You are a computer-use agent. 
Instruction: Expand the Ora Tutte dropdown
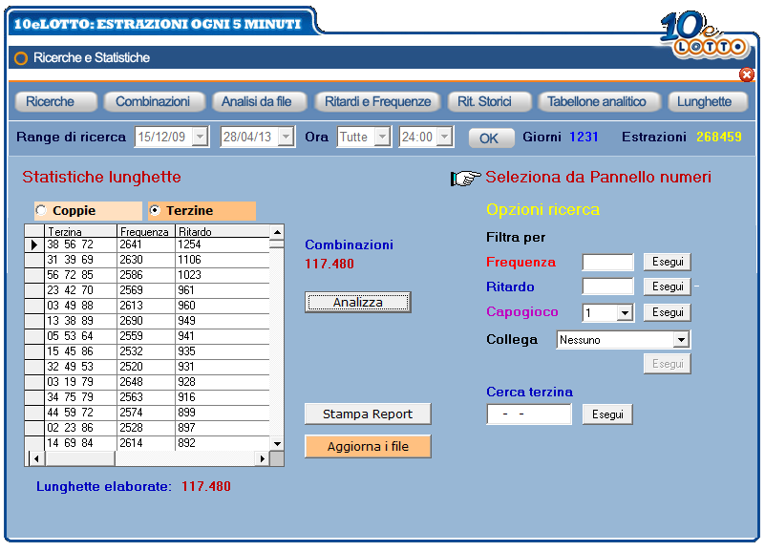[382, 137]
